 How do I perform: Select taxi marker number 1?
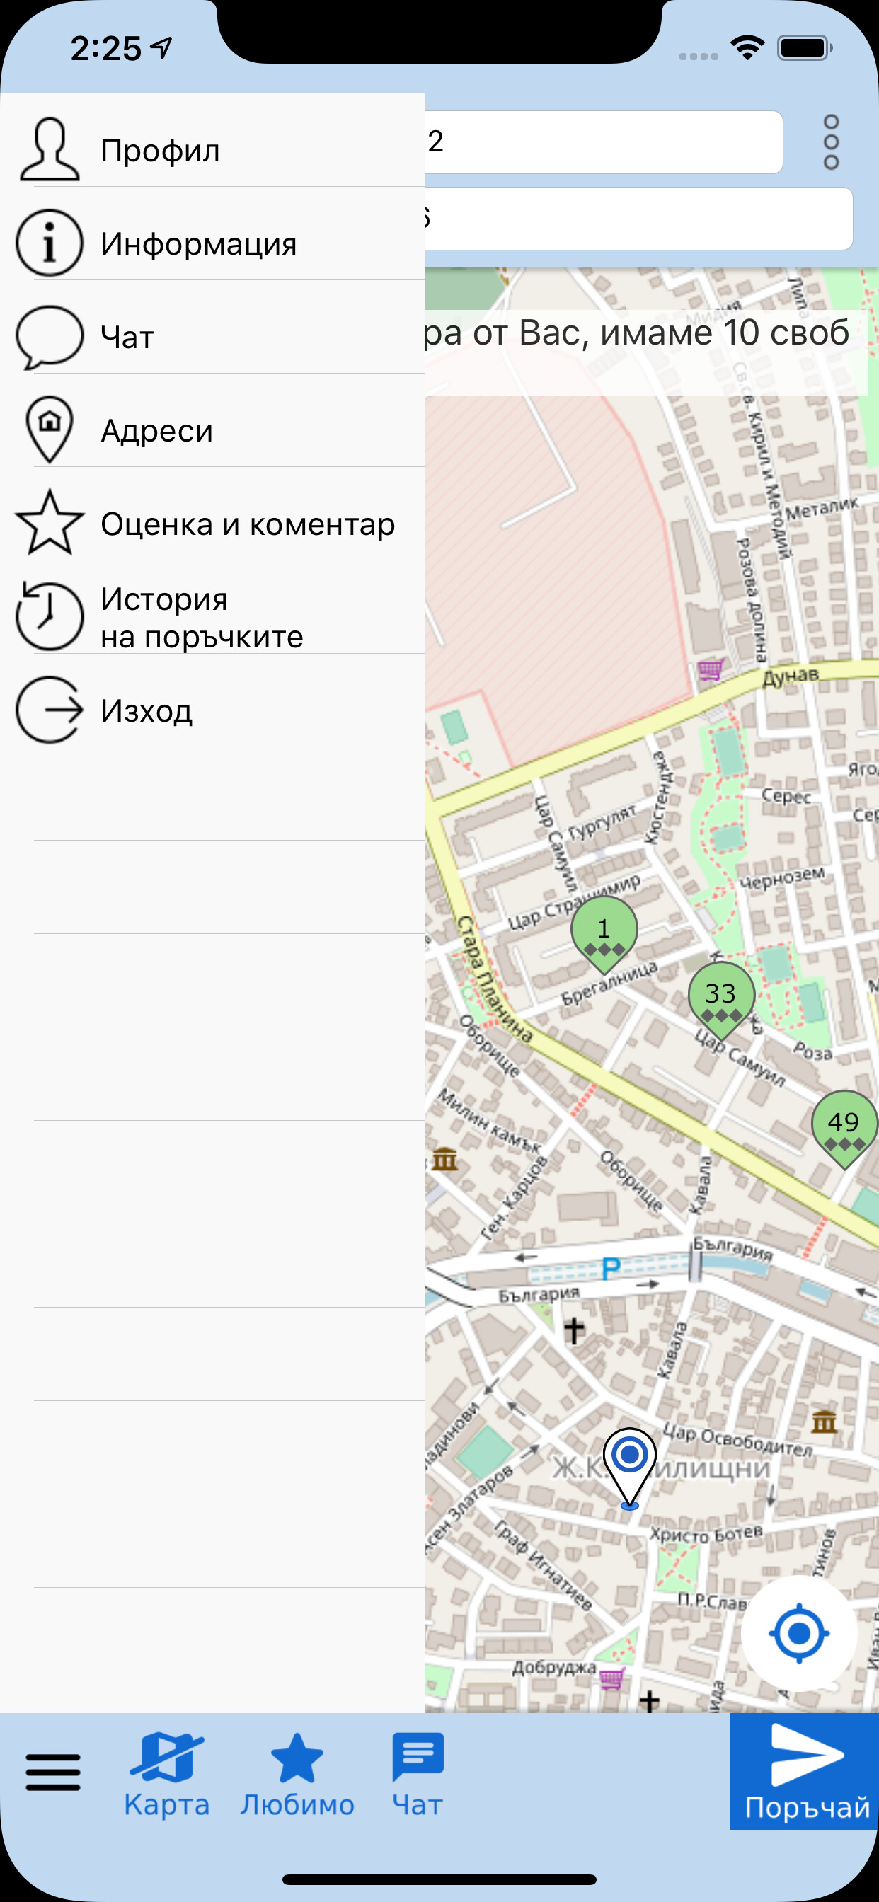coord(604,933)
